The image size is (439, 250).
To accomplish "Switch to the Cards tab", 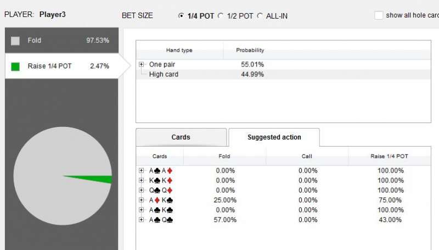I will (x=181, y=137).
